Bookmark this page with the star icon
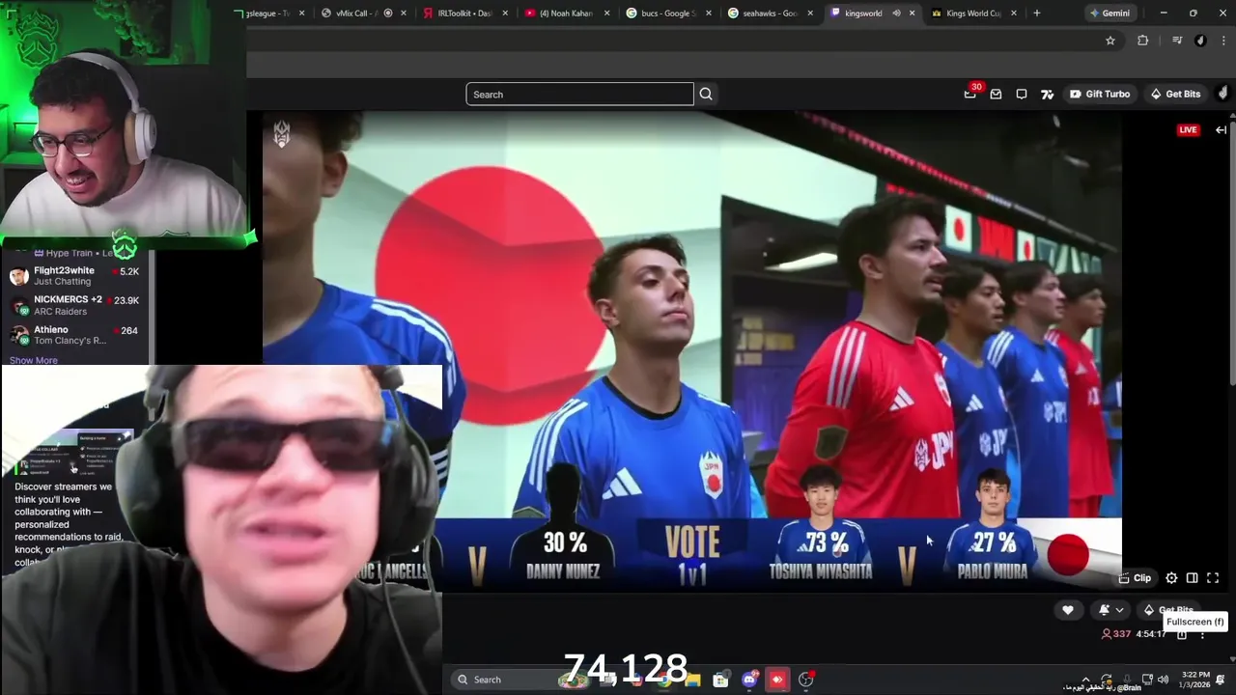 click(1110, 41)
